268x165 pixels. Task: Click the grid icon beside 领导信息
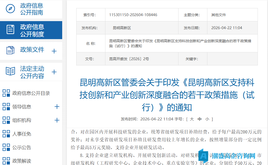(x=6, y=107)
